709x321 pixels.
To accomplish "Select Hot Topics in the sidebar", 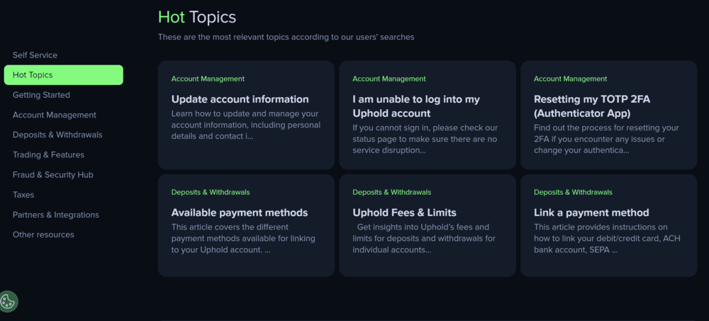I will click(x=63, y=75).
